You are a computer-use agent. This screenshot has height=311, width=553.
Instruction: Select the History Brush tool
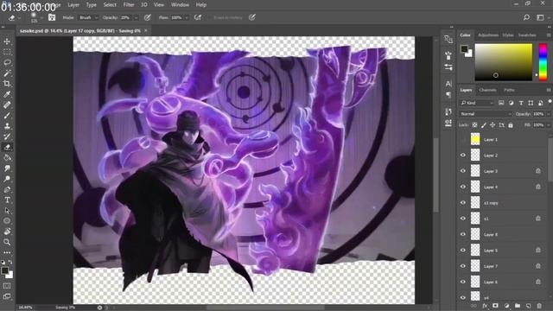tap(7, 136)
